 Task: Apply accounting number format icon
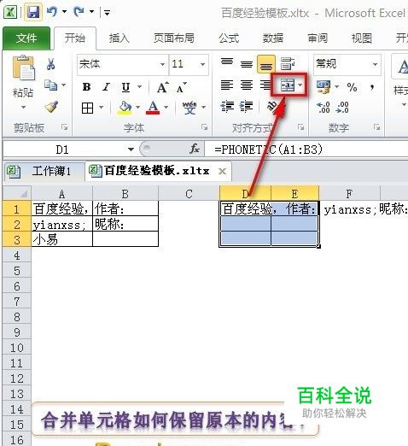click(323, 87)
